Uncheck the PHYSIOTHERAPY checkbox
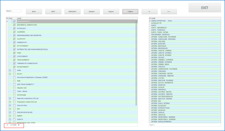Viewport: 225px width, 131px height. tap(14, 67)
